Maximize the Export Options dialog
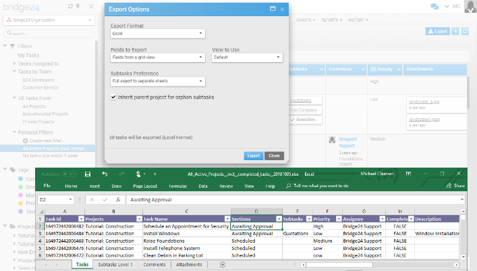477x271 pixels. [273, 9]
